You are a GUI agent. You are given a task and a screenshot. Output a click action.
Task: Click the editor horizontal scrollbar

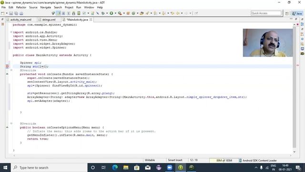pos(152,155)
